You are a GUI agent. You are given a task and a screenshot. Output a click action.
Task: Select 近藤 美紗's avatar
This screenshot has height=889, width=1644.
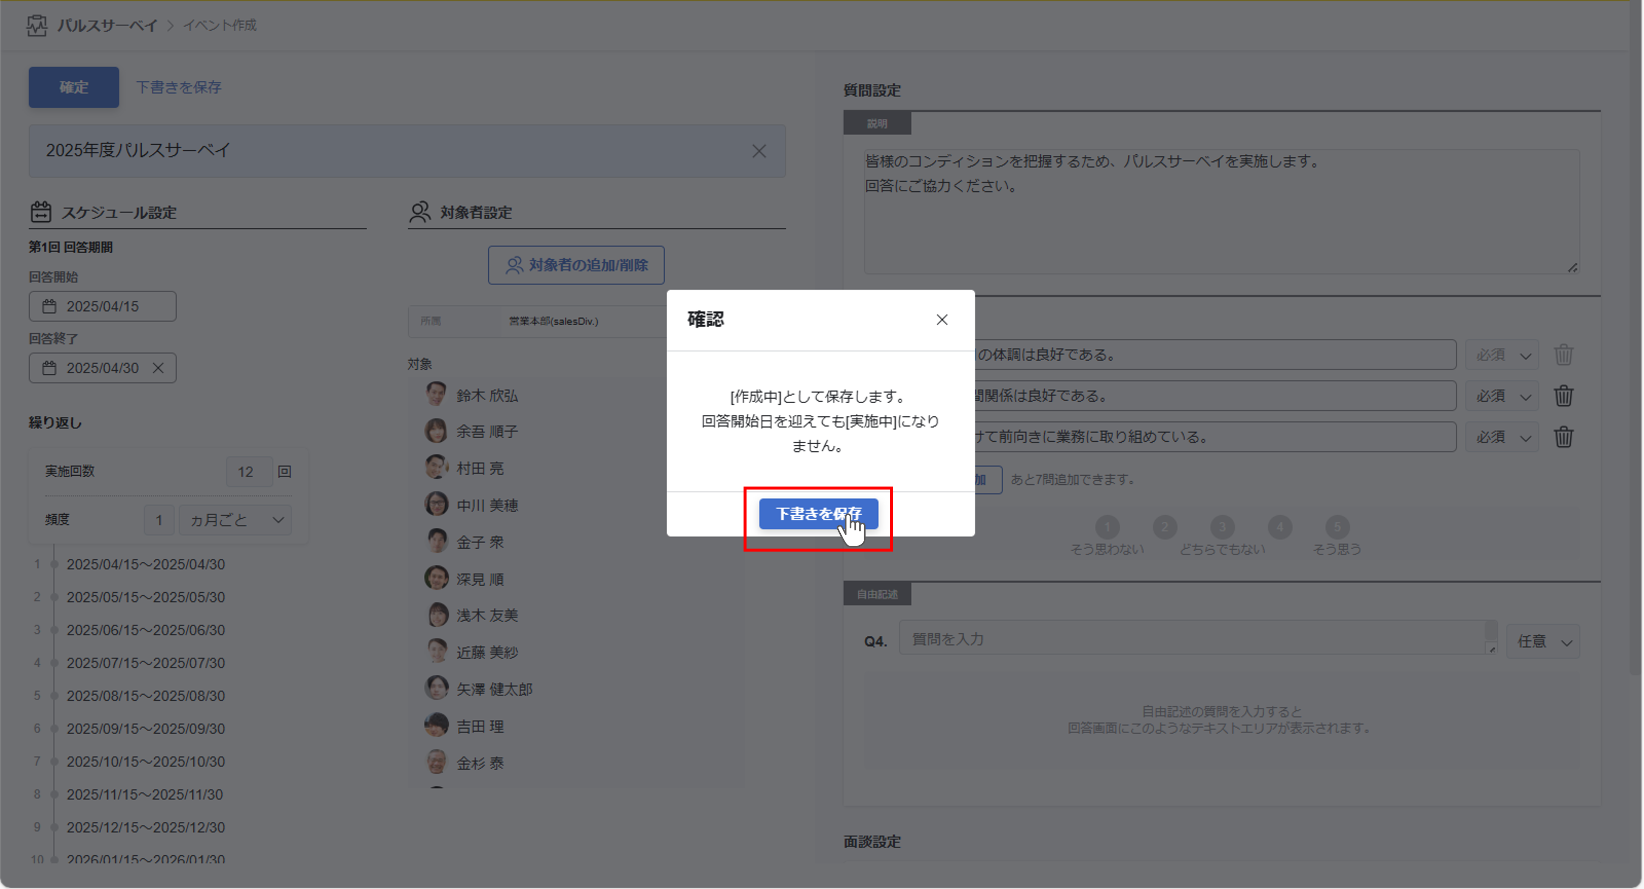coord(436,652)
